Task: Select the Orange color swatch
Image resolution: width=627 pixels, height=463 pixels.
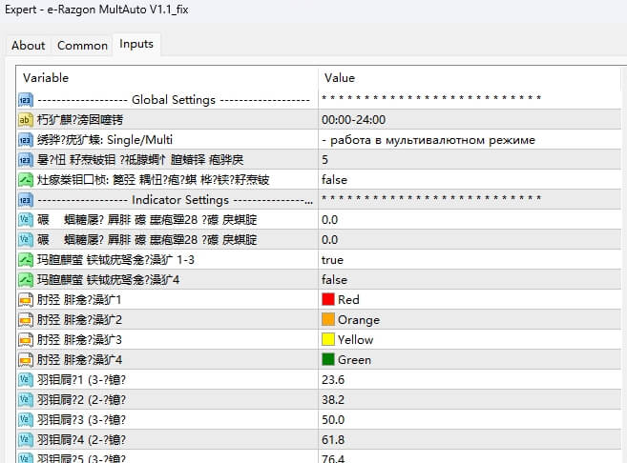Action: click(328, 319)
